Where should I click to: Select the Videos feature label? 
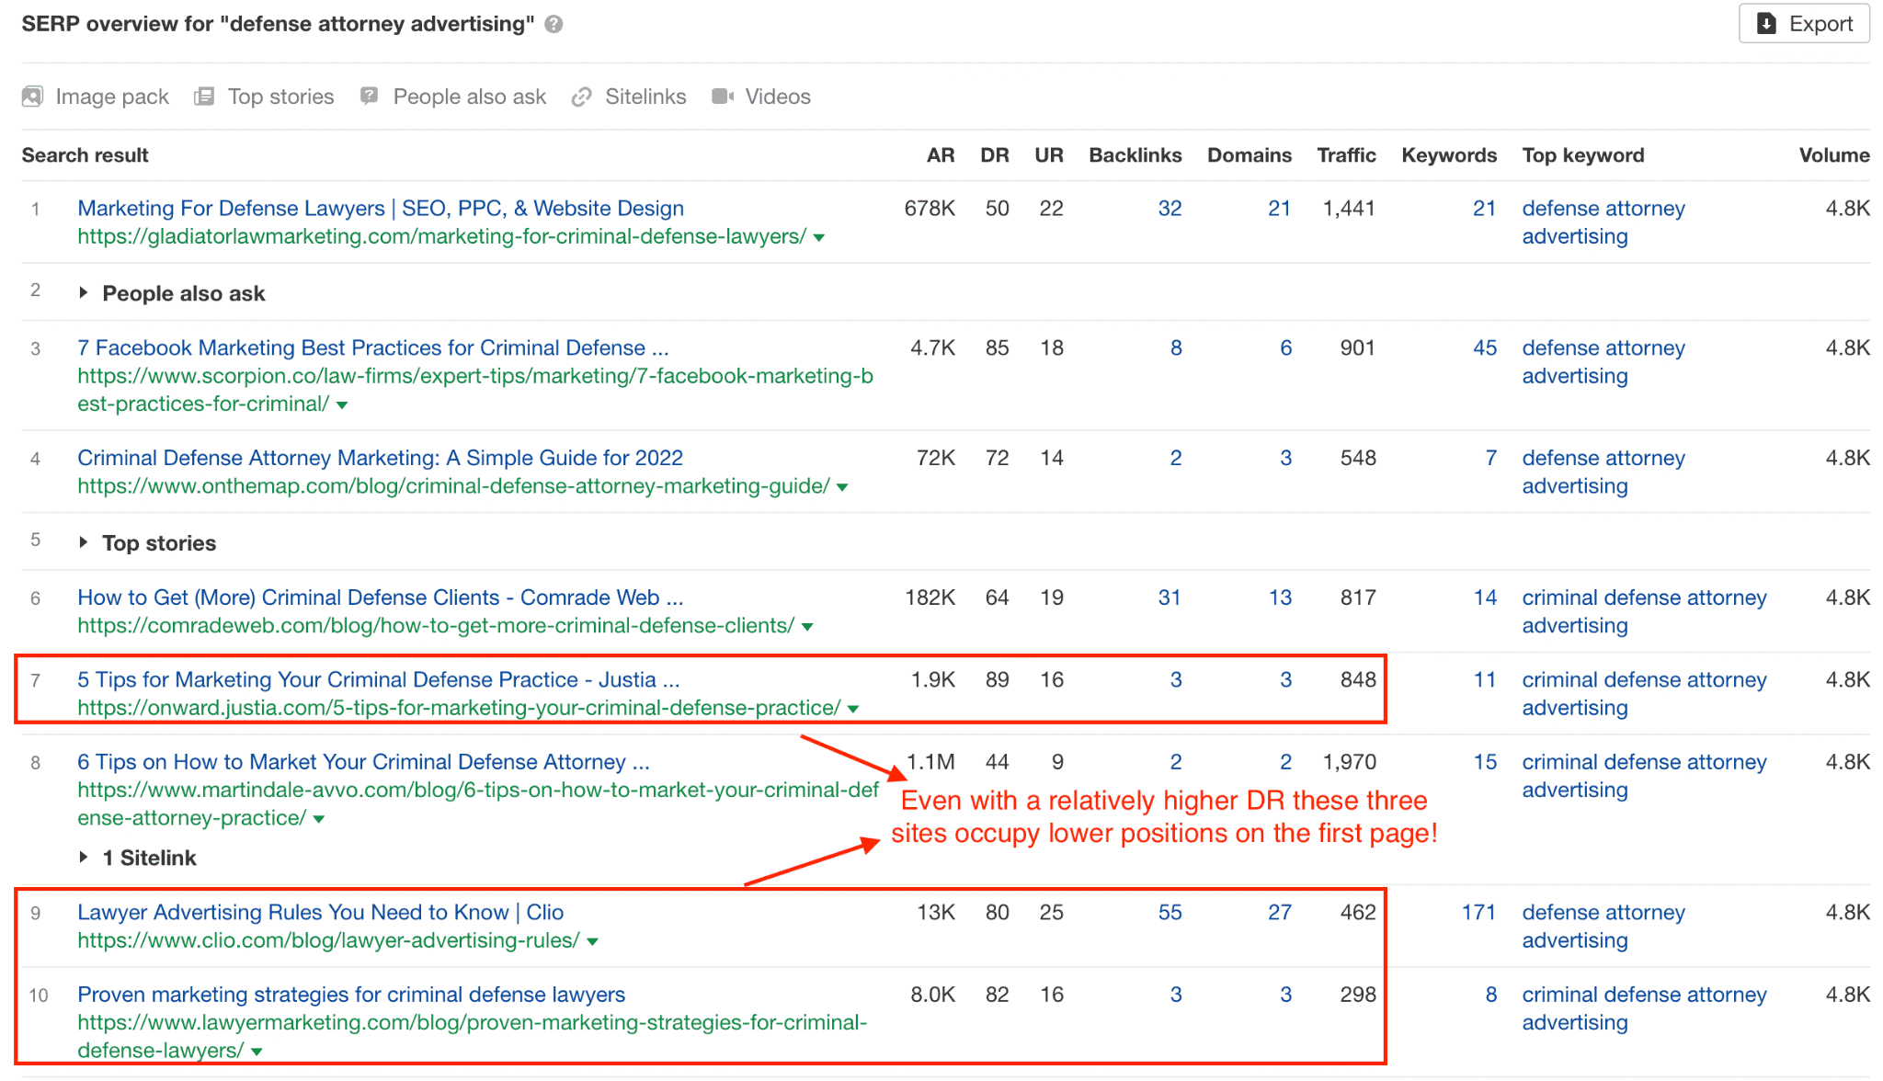point(778,97)
